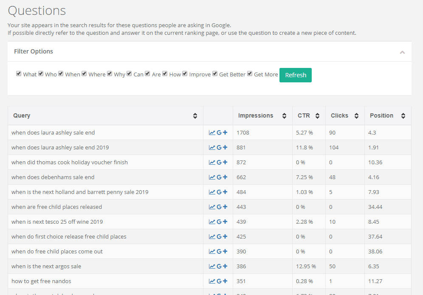Screen dimensions: 423x295
Task: Click Google icon for 'when are free child places released'
Action: click(x=219, y=207)
